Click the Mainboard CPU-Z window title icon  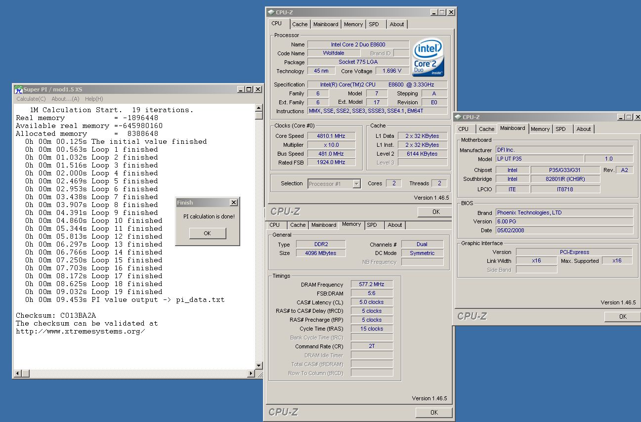pyautogui.click(x=458, y=117)
